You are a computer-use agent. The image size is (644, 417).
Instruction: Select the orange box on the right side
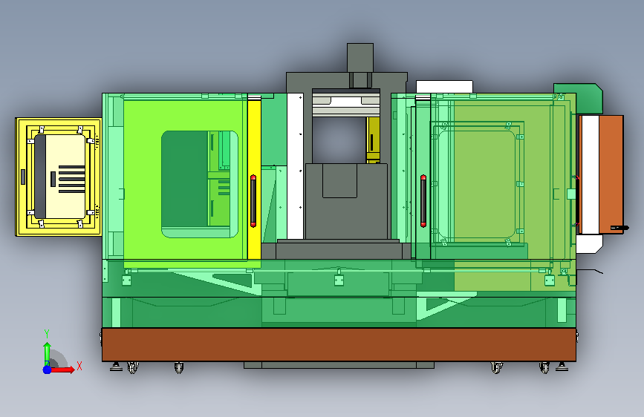point(611,174)
